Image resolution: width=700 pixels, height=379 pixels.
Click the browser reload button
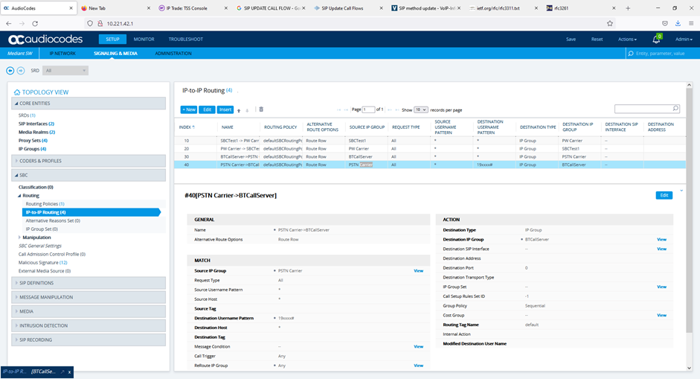click(35, 23)
